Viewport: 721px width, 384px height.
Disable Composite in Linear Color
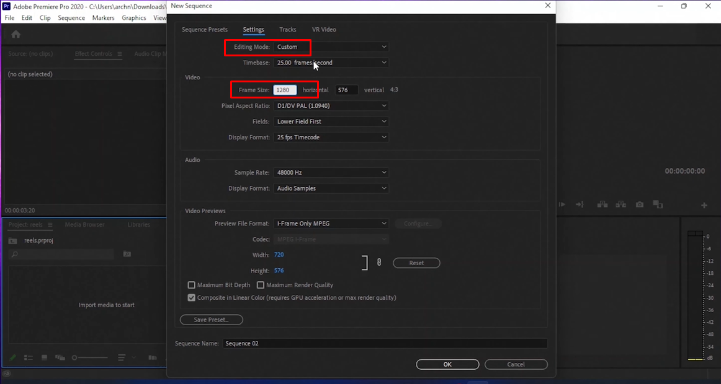click(191, 298)
